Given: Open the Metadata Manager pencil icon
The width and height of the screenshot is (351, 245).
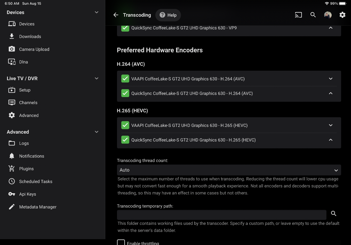Looking at the screenshot, I should [11, 207].
